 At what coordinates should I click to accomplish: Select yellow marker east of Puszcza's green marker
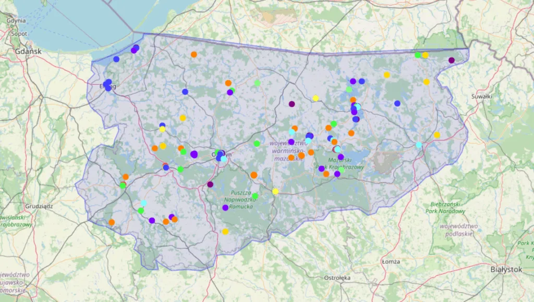pyautogui.click(x=275, y=191)
